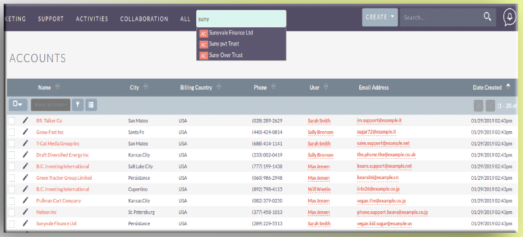The width and height of the screenshot is (523, 237).
Task: Open Sunyvale Finance Ltd account row link
Action: [56, 223]
